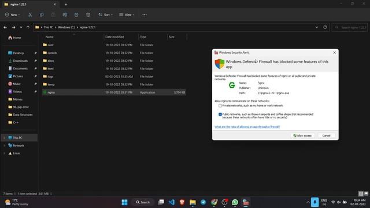Select the nginx application file
This screenshot has height=208, width=370.
[114, 92]
